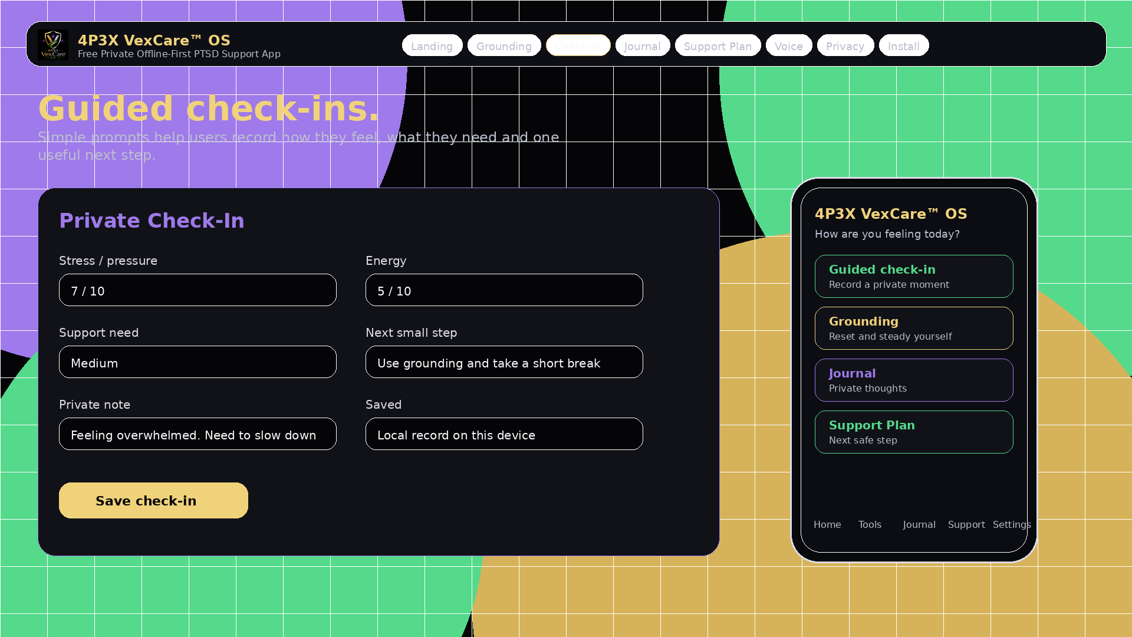
Task: Click the VexCare shield logo icon
Action: tap(53, 45)
